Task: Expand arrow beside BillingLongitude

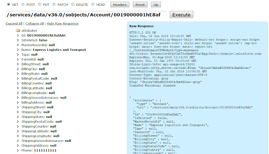Action: (18, 93)
